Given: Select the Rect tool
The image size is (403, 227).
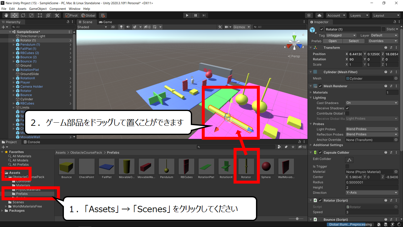Looking at the screenshot, I should coord(40,15).
